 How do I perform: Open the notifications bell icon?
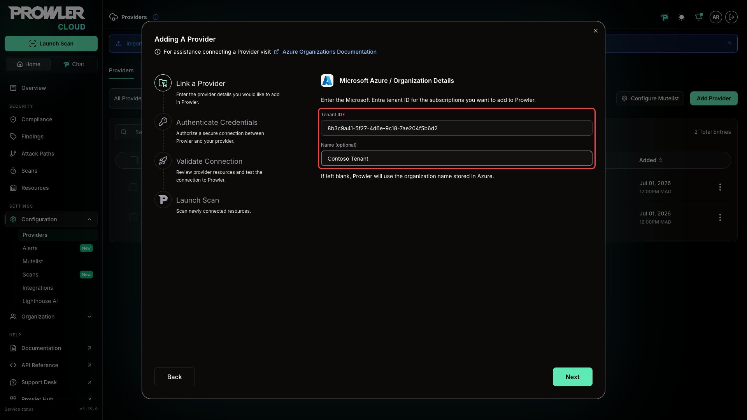click(x=699, y=17)
